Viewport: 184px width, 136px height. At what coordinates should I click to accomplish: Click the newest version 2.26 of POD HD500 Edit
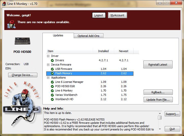coord(124,86)
